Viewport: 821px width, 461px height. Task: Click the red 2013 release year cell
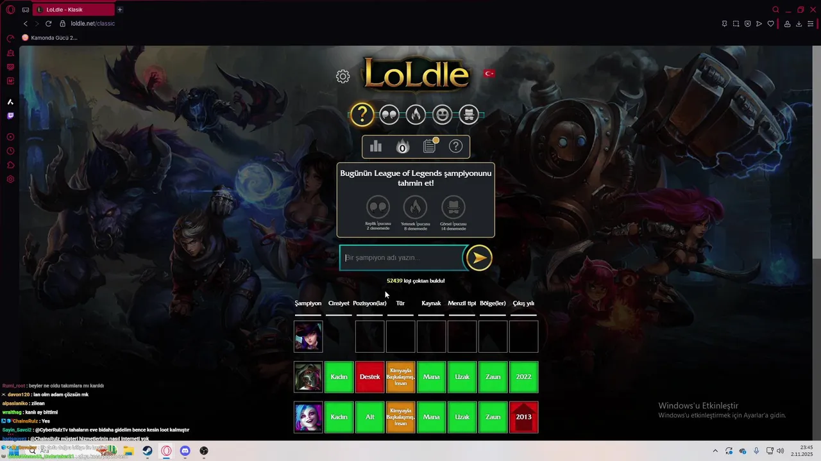coord(524,417)
